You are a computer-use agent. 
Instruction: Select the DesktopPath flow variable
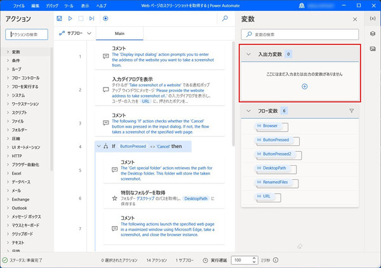(274, 168)
